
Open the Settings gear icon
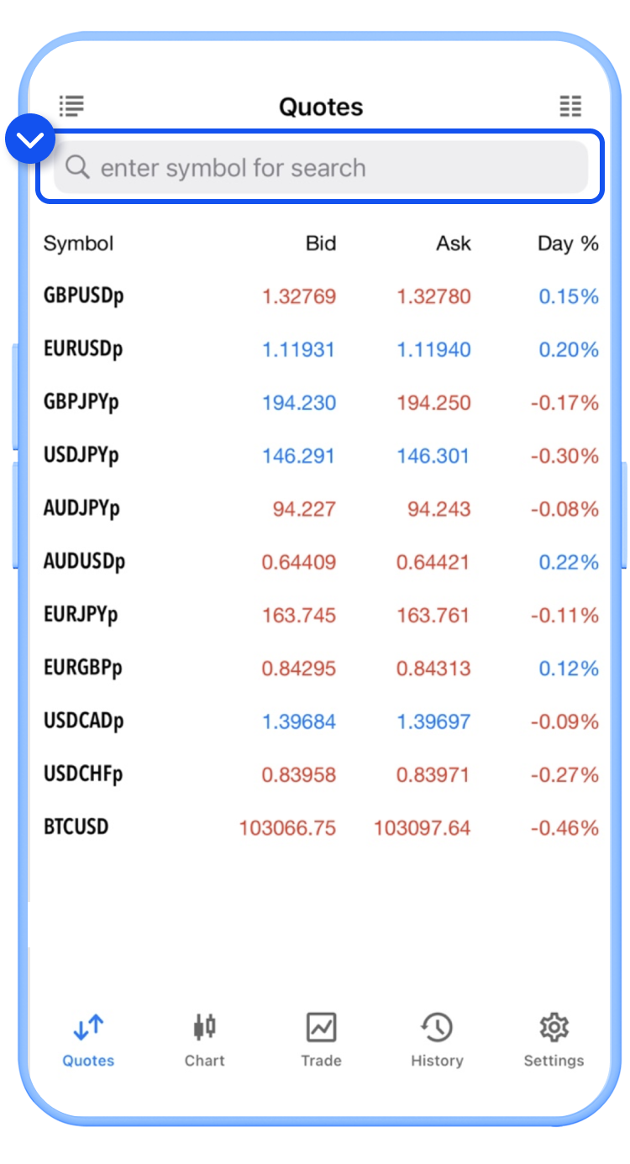point(554,1026)
